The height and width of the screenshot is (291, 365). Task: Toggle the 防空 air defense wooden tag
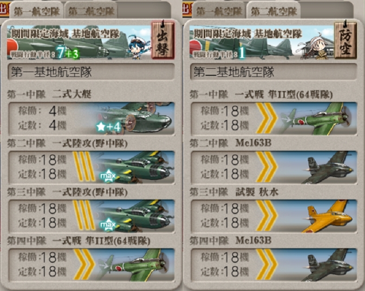point(346,40)
